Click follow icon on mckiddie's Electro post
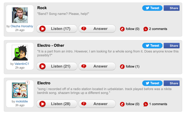Screen dimensions: 186x114 click(122, 104)
